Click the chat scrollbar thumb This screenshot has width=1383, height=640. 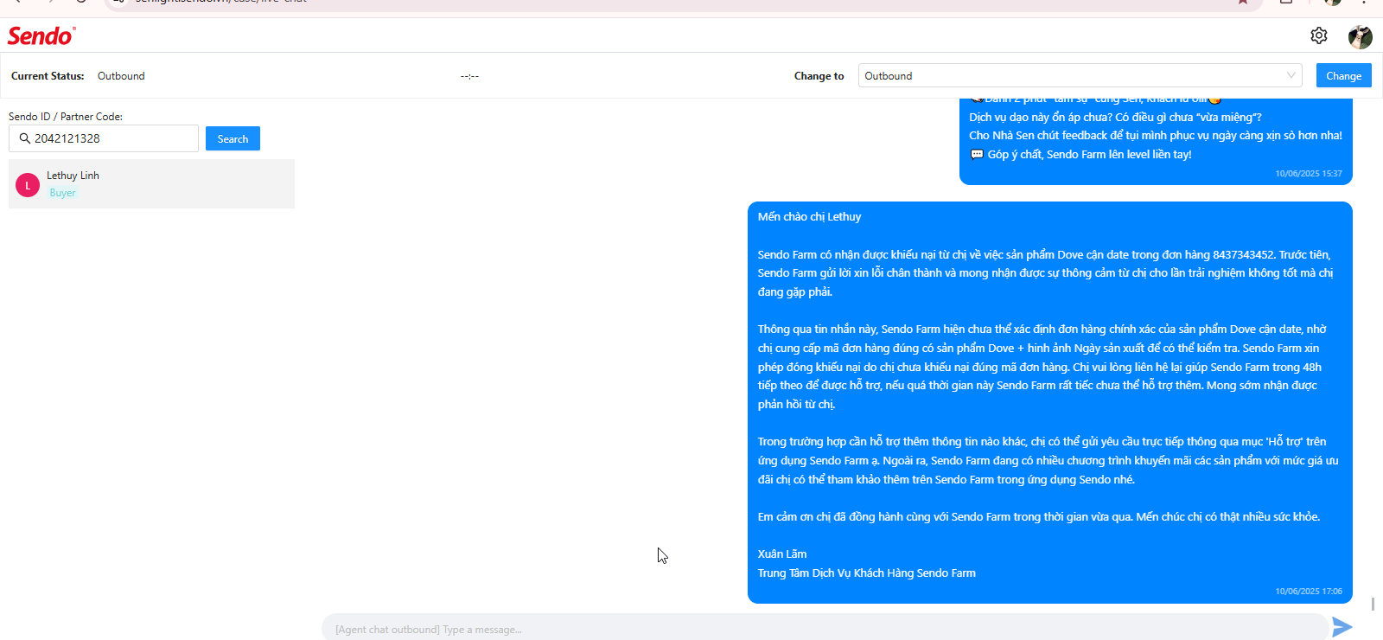tap(1373, 604)
